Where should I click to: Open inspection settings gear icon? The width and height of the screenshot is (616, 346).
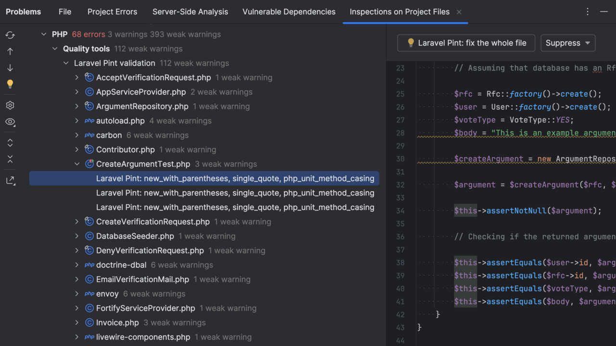tap(10, 105)
